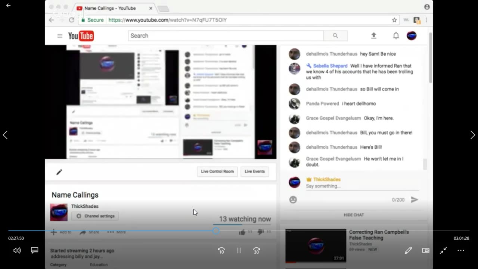
Task: Open the player's more options menu
Action: [x=461, y=251]
